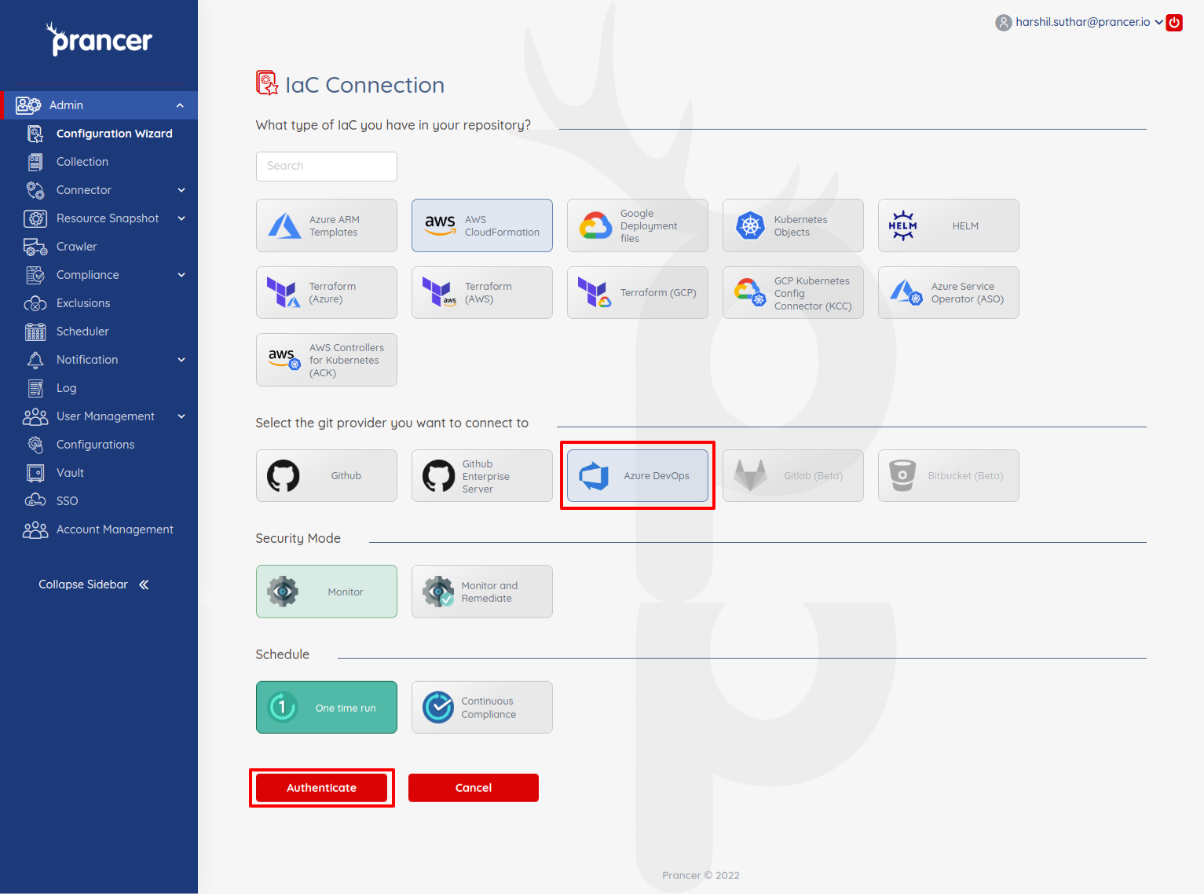This screenshot has height=894, width=1204.
Task: Click the HELM logo icon
Action: pos(902,225)
